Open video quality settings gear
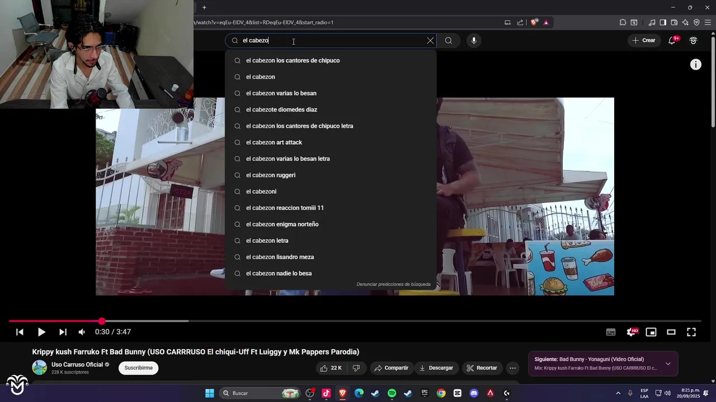Viewport: 716px width, 402px height. [631, 332]
